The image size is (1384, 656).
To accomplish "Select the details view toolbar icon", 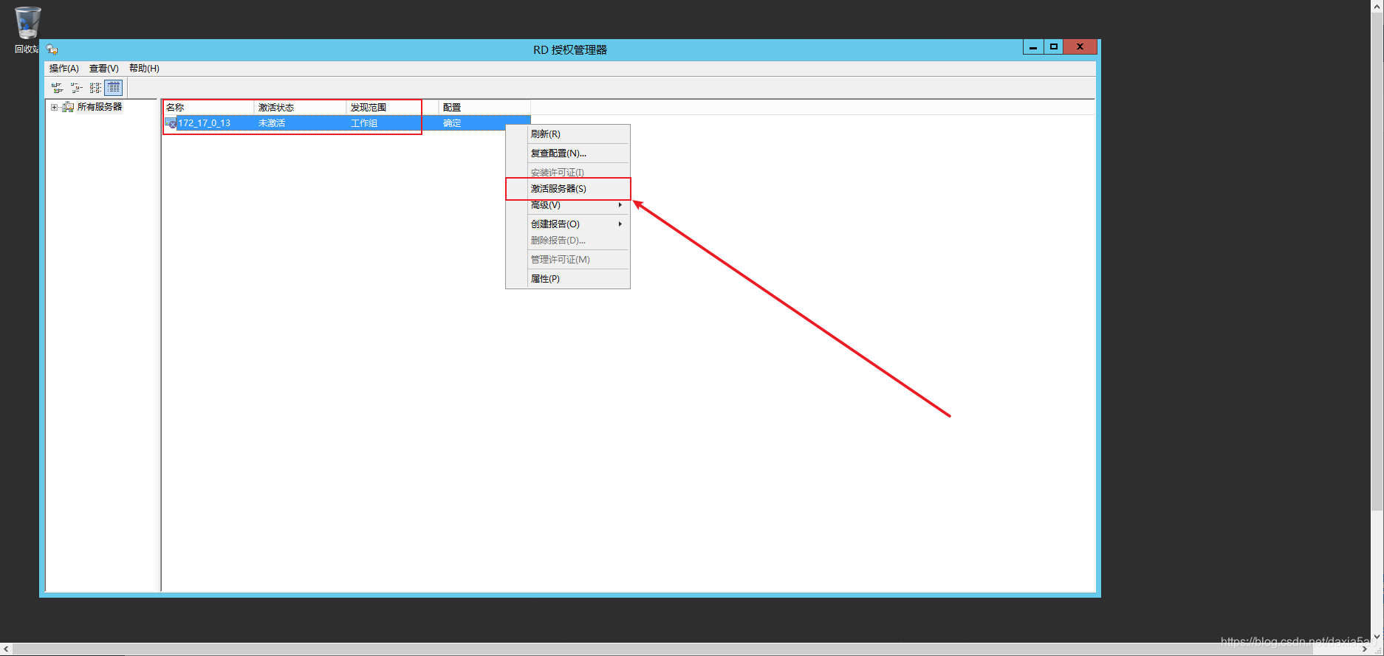I will coord(114,88).
